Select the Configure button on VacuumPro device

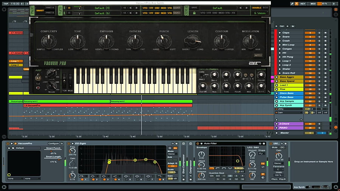54,143
